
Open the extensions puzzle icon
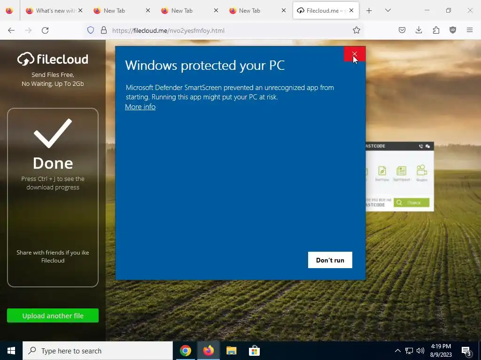pos(436,30)
